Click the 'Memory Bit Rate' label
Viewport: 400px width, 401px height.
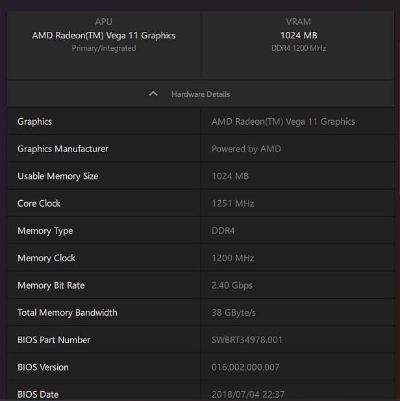tap(51, 285)
